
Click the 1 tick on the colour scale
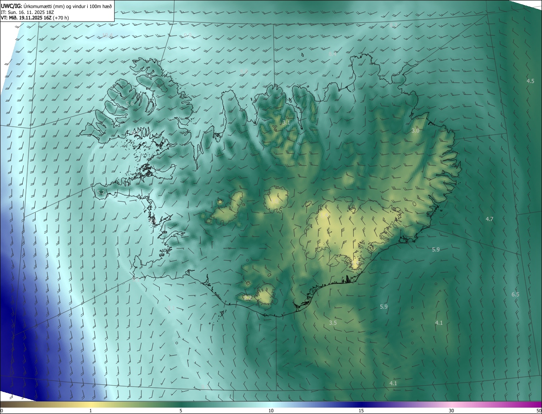click(91, 411)
